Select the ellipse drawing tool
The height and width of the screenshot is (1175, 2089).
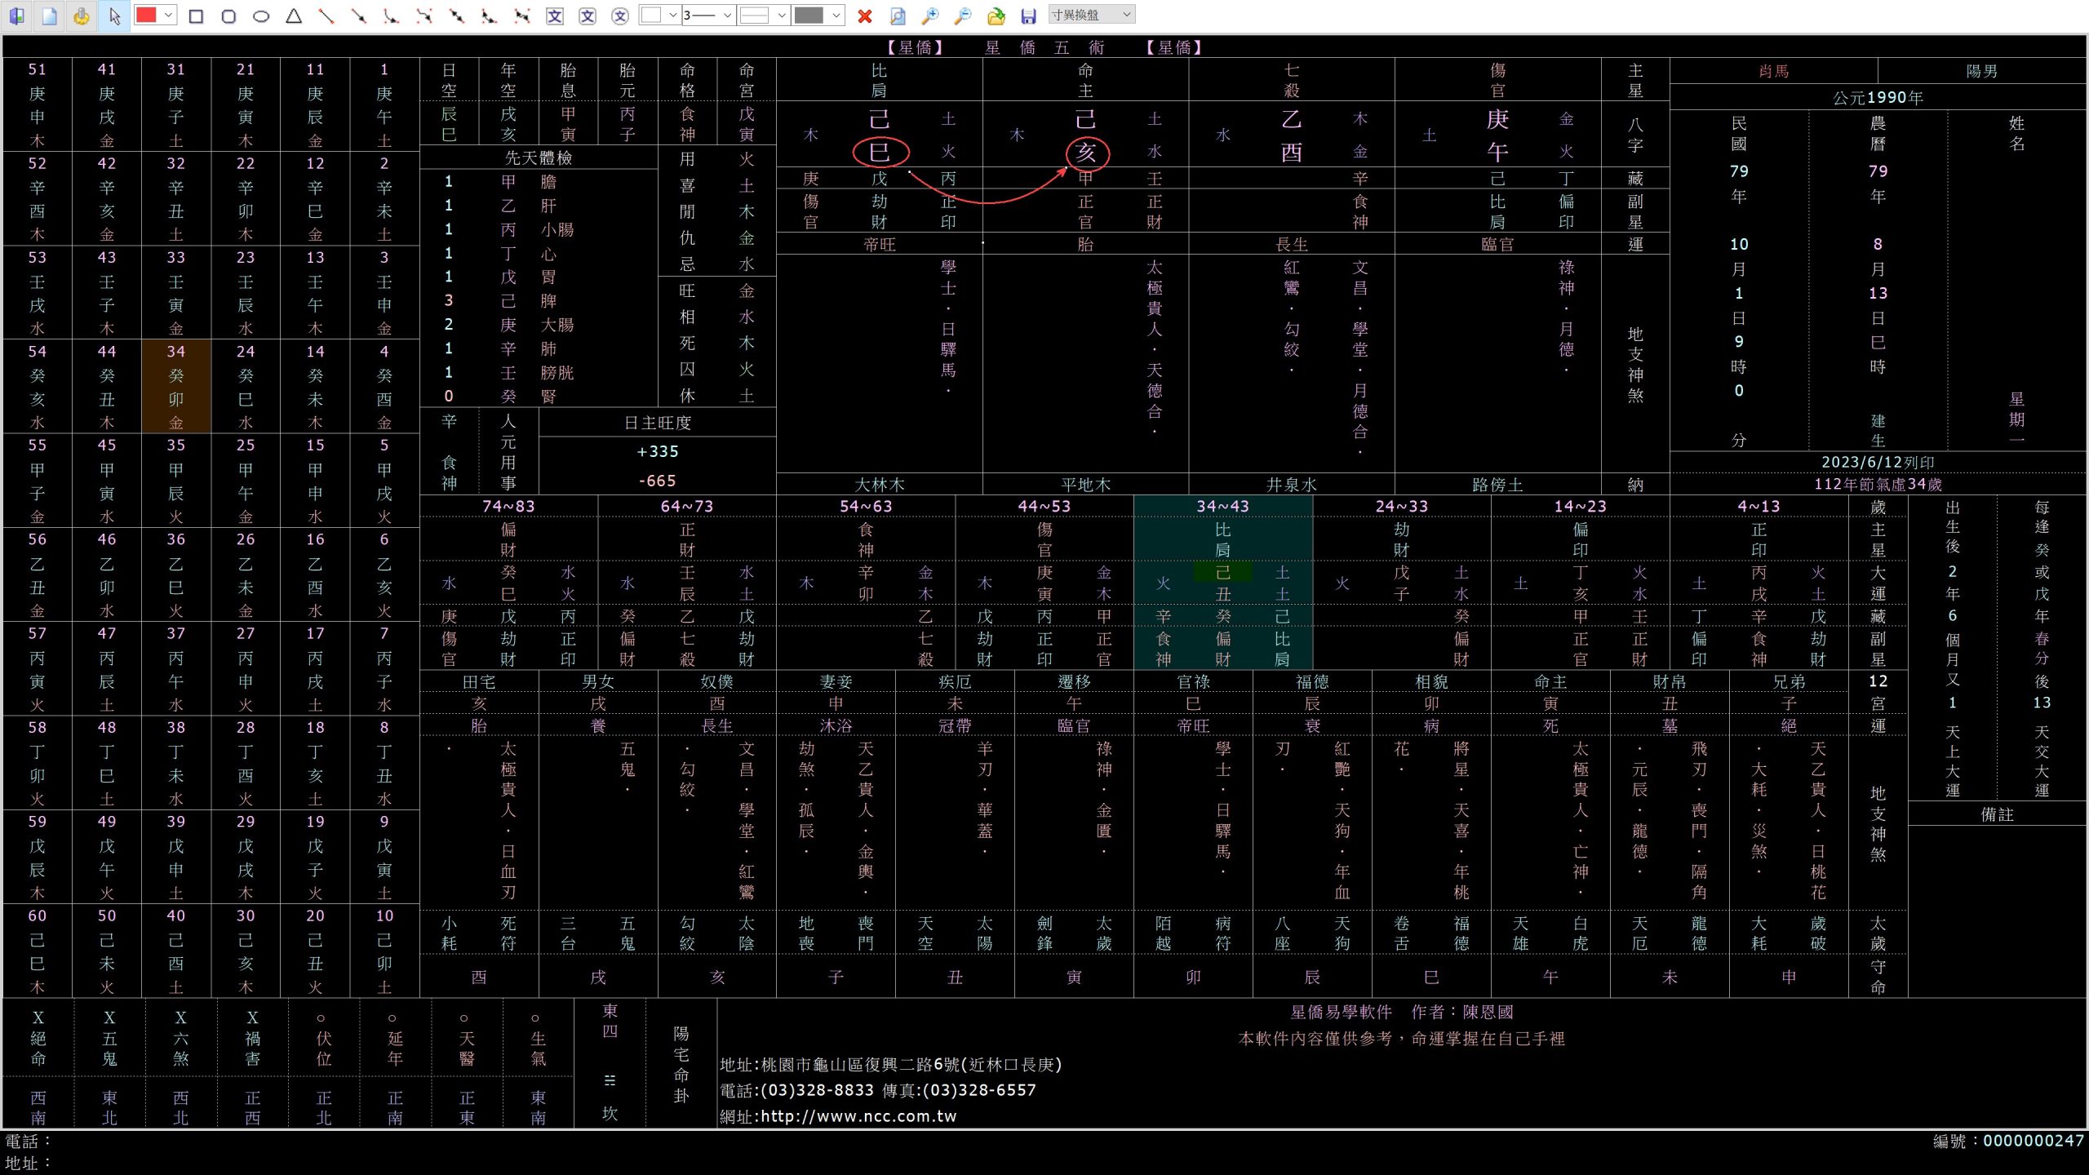261,16
